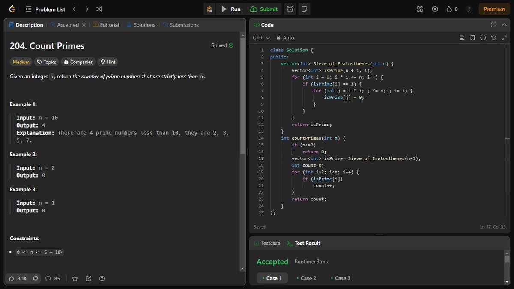Viewport: 514px width, 289px height.
Task: Go to the next problem arrow
Action: tap(87, 9)
